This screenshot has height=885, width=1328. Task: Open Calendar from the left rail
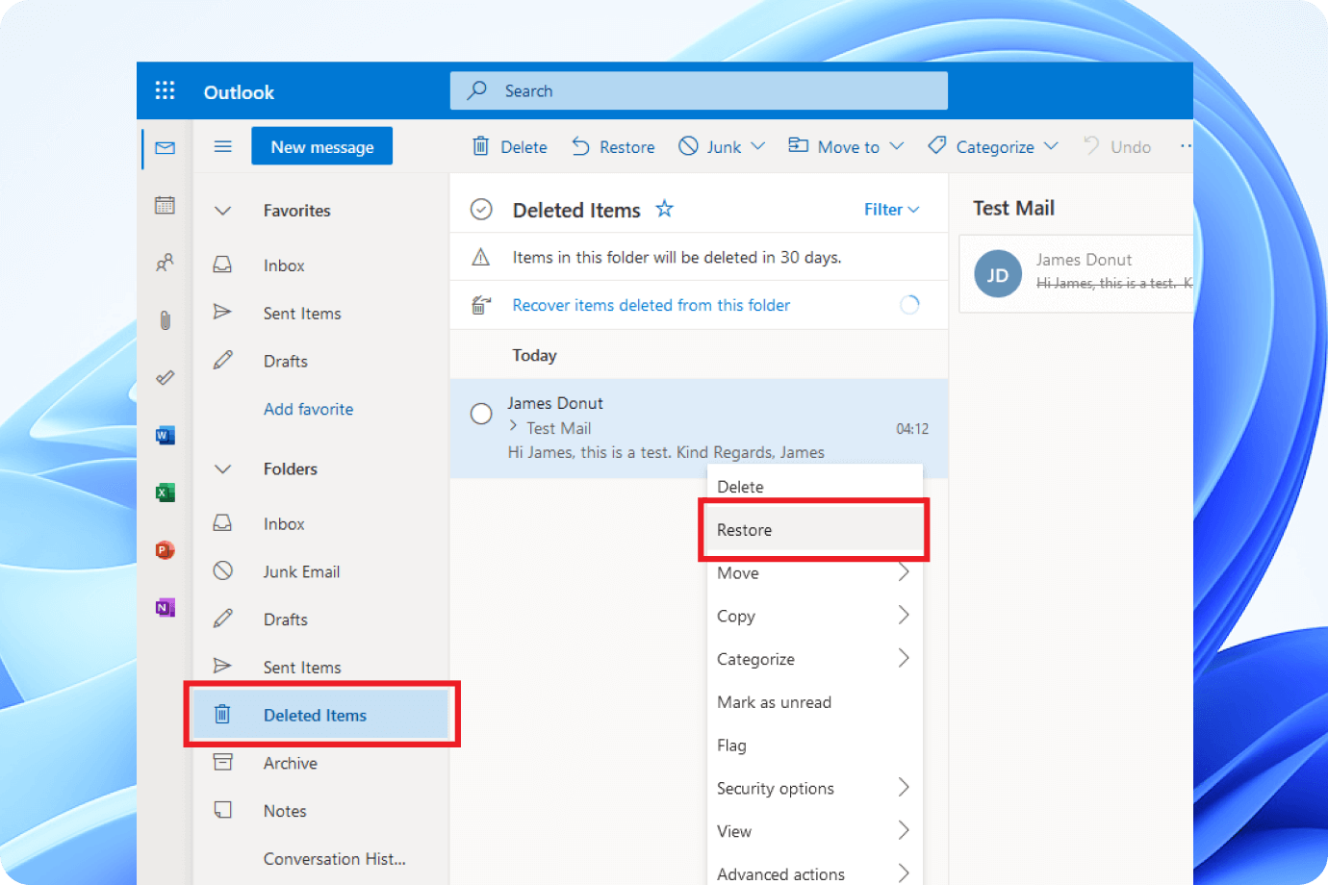pos(166,205)
